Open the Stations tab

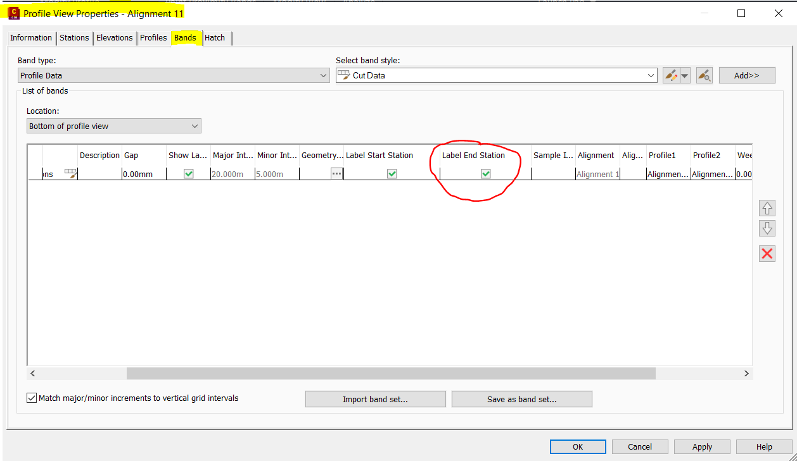74,38
